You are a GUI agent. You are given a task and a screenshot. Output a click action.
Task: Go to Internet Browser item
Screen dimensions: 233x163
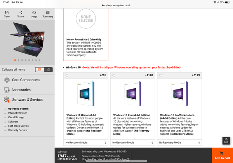tap(17, 113)
